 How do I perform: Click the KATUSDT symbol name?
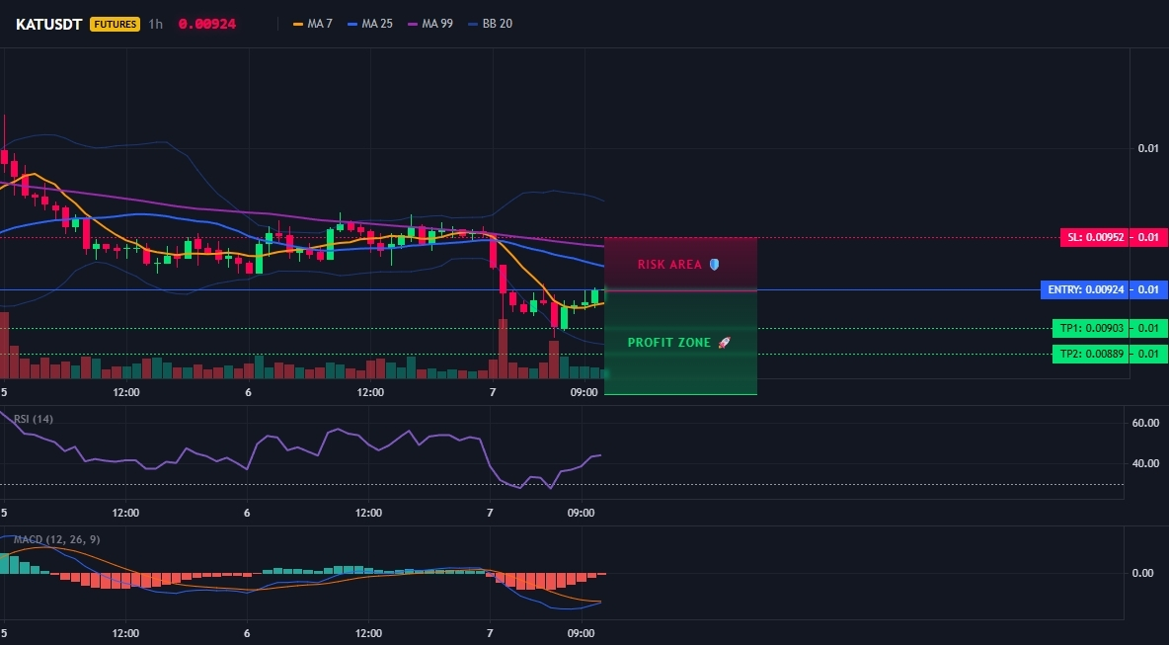pos(48,24)
